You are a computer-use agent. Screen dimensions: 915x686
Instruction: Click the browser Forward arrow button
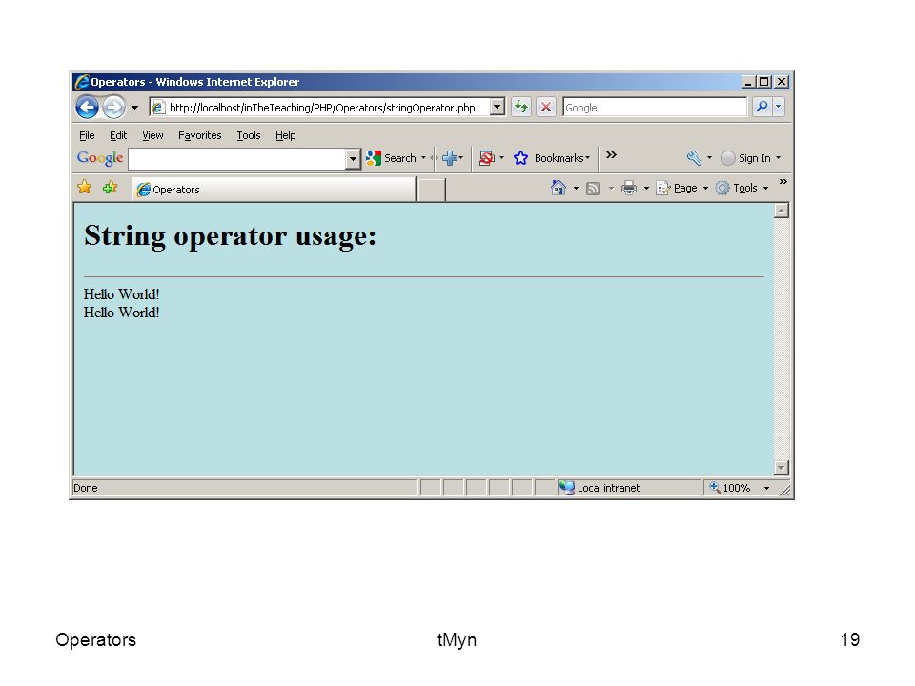(113, 108)
